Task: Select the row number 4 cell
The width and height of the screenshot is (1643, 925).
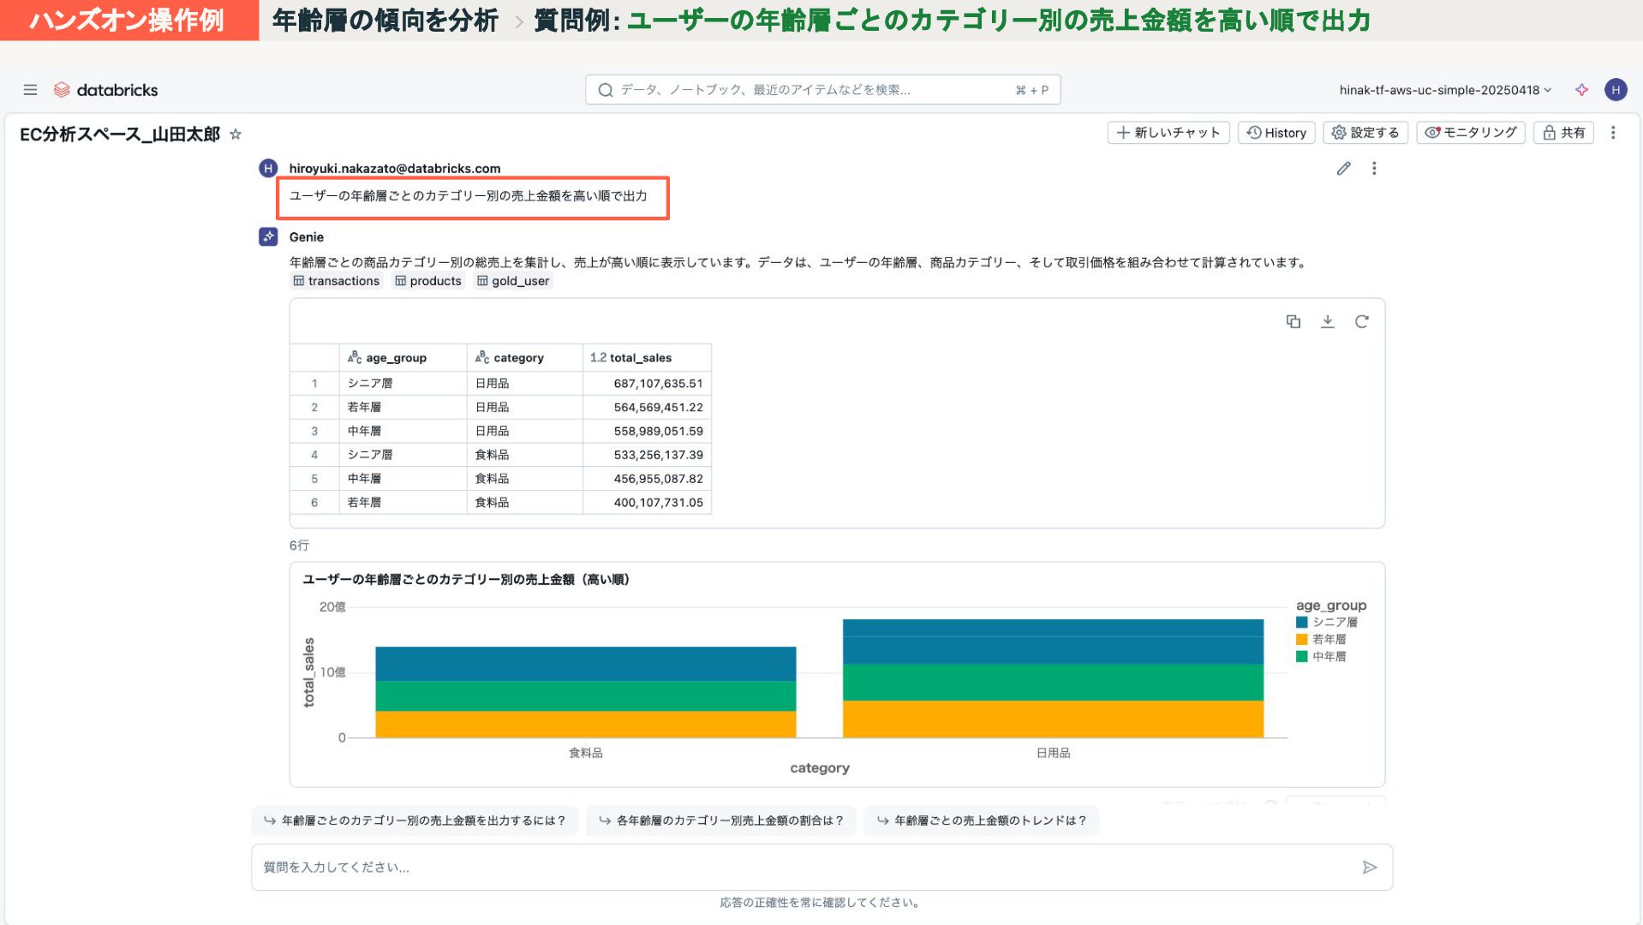Action: [x=314, y=455]
